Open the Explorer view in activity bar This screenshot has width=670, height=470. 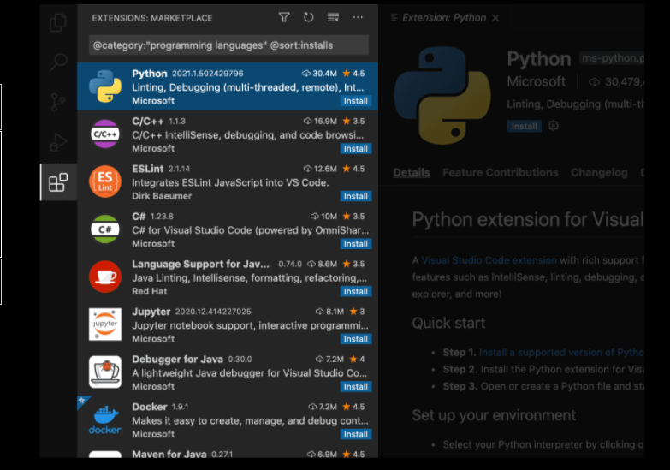(58, 22)
